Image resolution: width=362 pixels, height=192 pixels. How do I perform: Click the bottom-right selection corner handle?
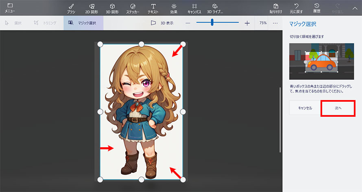click(183, 179)
